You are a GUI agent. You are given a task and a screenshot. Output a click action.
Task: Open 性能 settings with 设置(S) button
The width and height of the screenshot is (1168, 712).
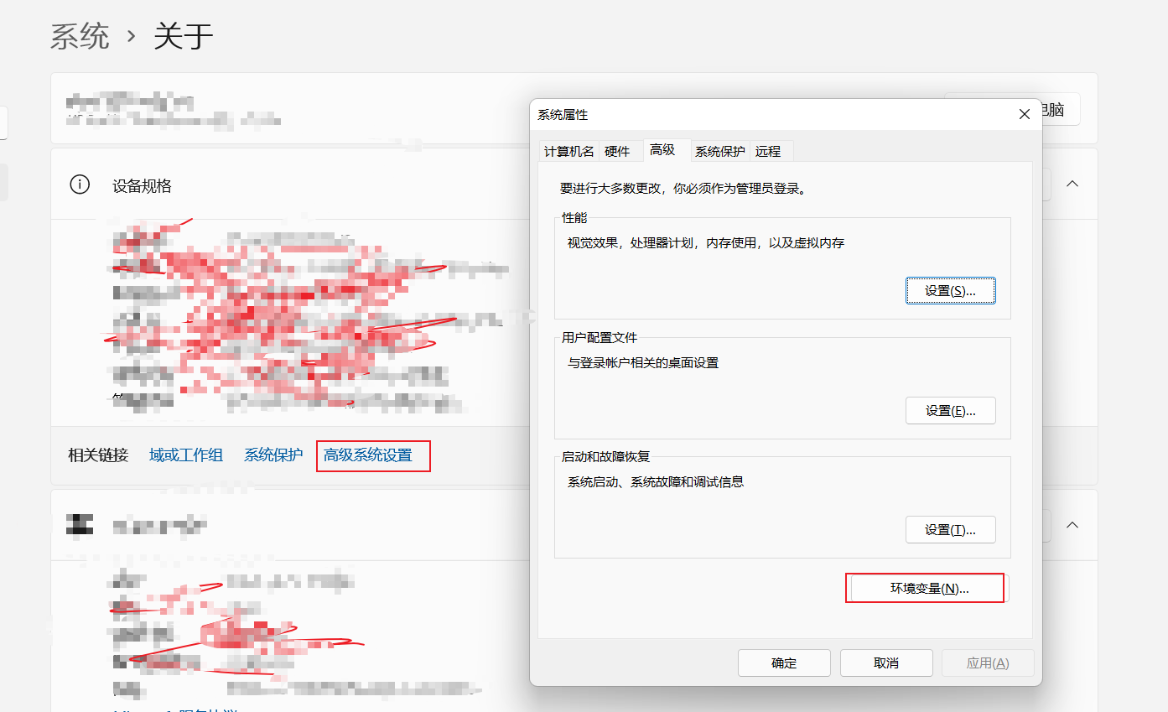coord(951,291)
